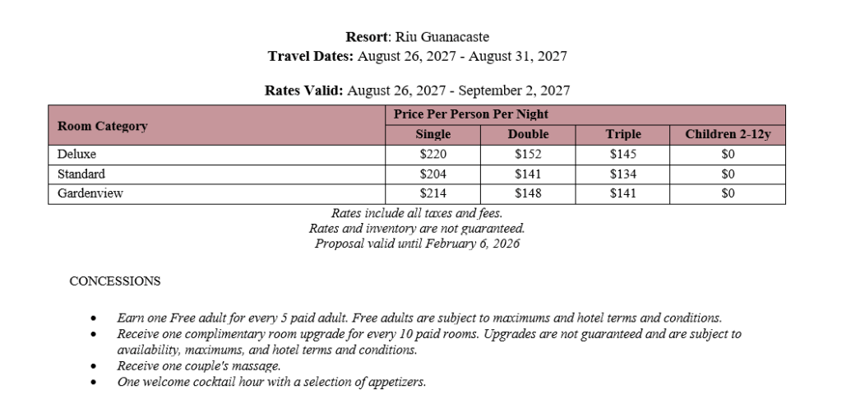The width and height of the screenshot is (842, 418).
Task: Click the Resort name line 'Riu Guanacaste'
Action: point(417,37)
